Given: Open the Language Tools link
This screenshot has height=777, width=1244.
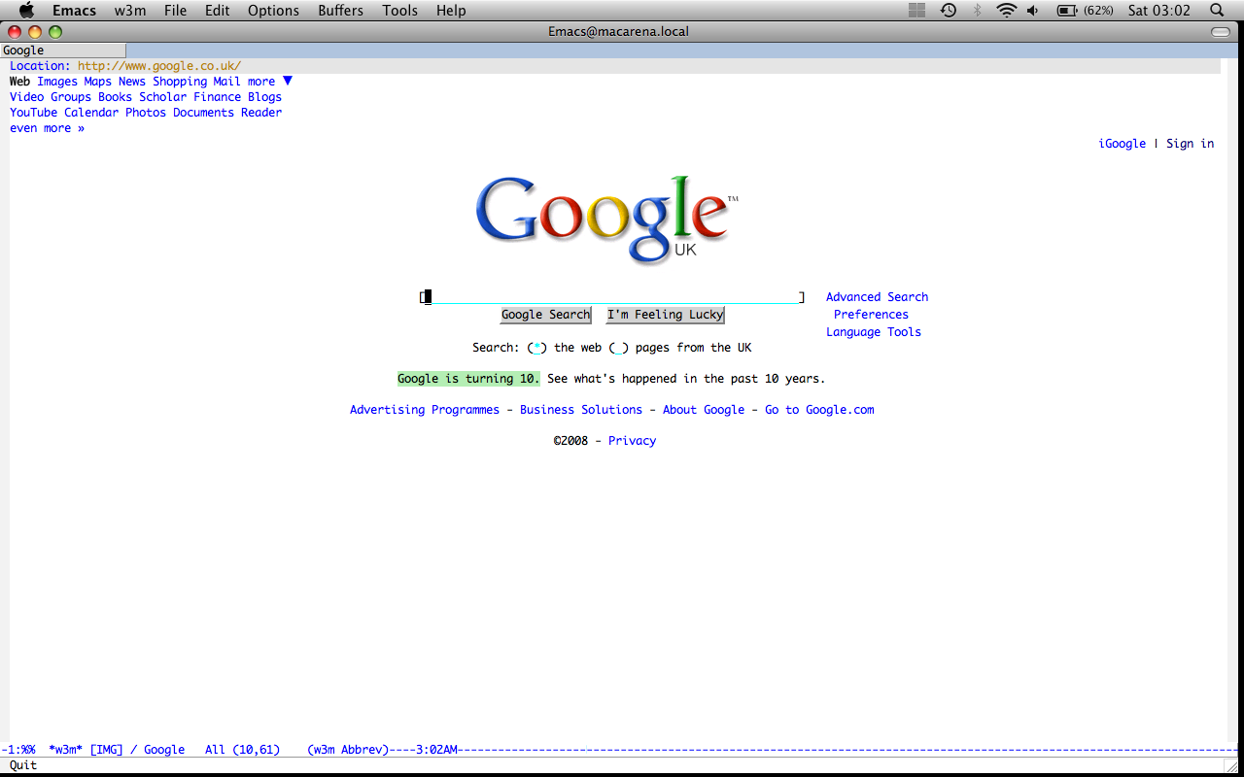Looking at the screenshot, I should [874, 332].
